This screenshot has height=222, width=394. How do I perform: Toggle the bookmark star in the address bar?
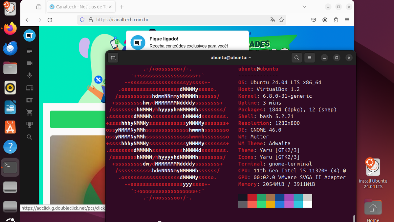click(x=281, y=20)
